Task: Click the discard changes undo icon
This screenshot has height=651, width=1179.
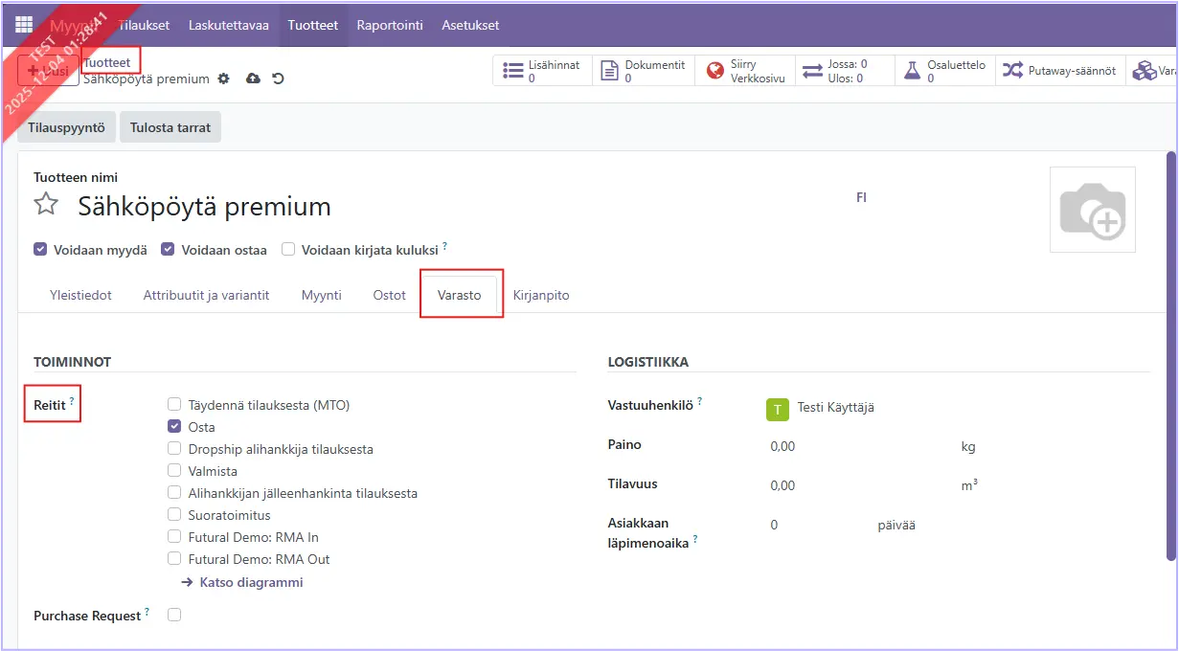Action: click(278, 79)
